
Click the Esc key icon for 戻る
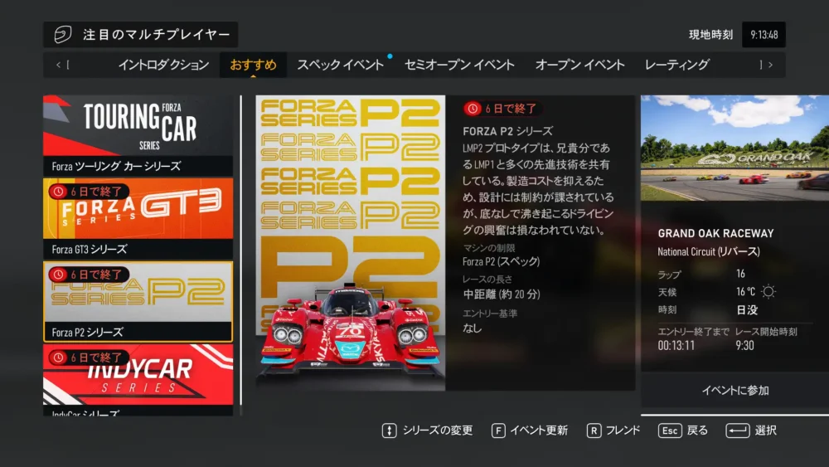point(670,431)
